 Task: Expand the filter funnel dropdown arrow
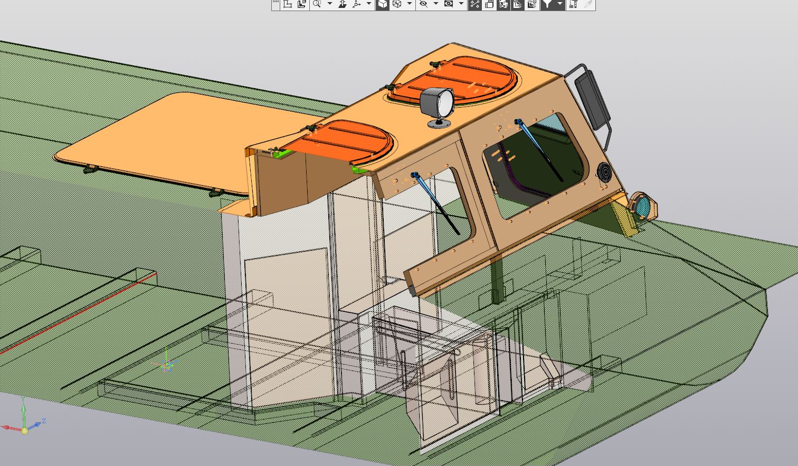click(x=559, y=4)
